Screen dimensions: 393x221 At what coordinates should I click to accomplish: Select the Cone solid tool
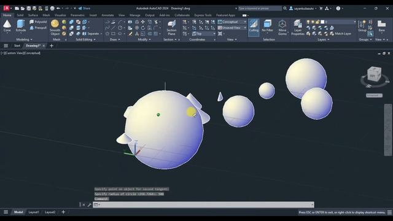[7, 26]
